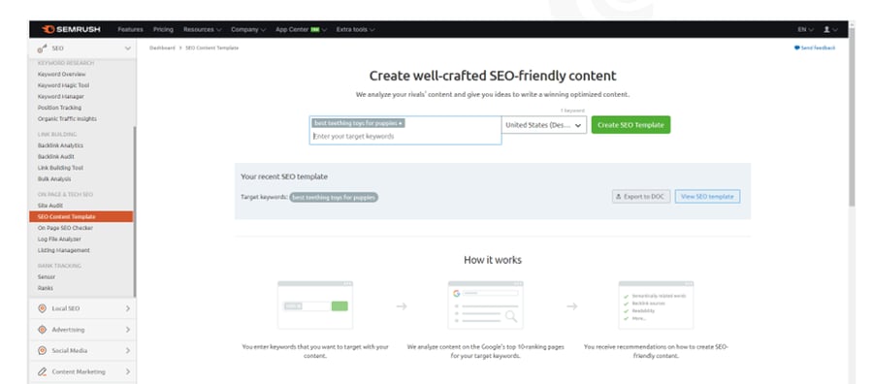The image size is (873, 384).
Task: Click SEO Content Template breadcrumb
Action: pyautogui.click(x=212, y=48)
